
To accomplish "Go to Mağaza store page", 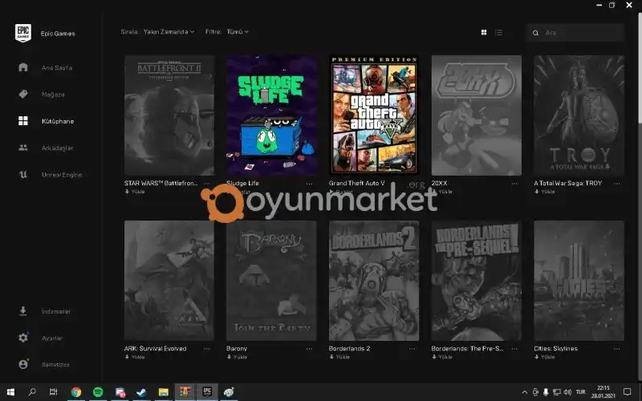I will [x=53, y=95].
